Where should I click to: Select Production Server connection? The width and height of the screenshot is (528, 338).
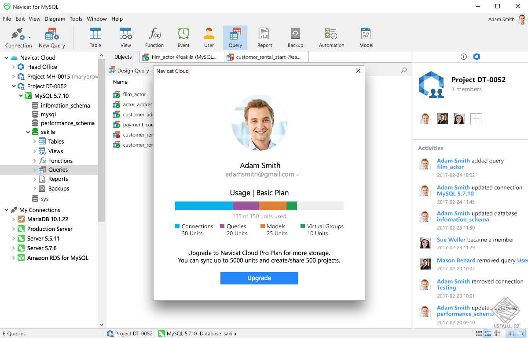coord(50,229)
